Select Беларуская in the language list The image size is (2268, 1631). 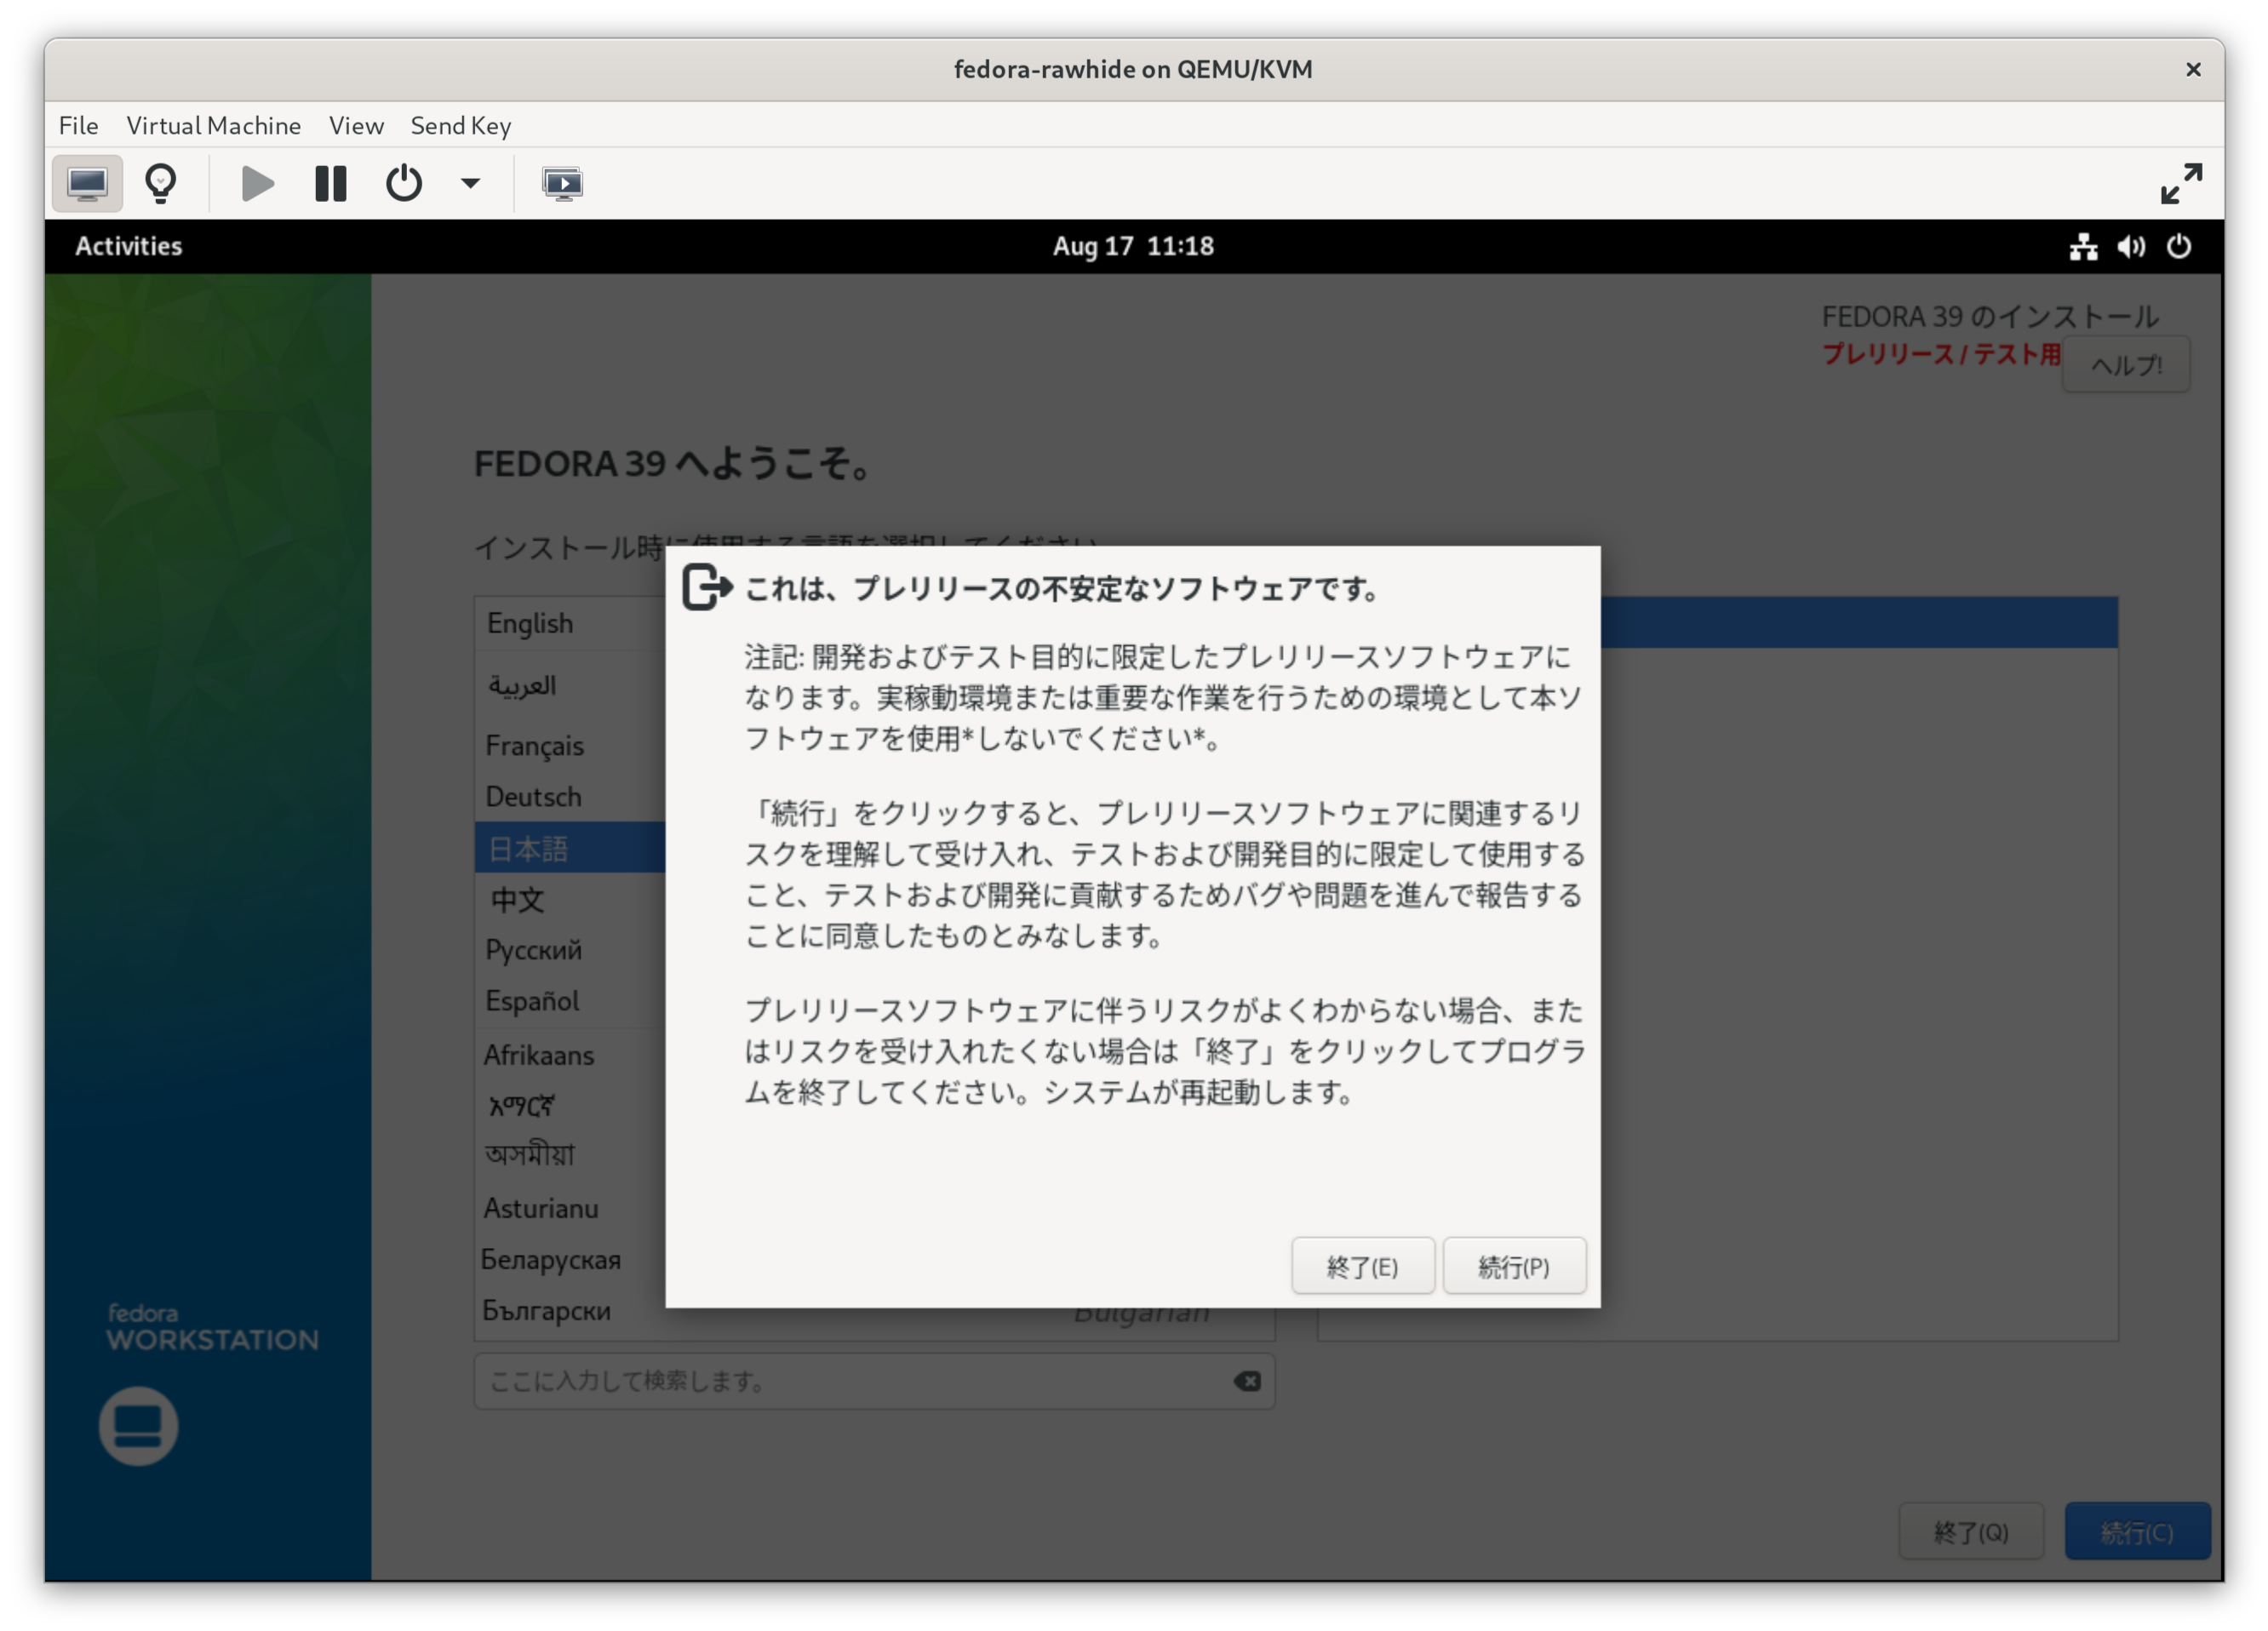coord(570,1260)
